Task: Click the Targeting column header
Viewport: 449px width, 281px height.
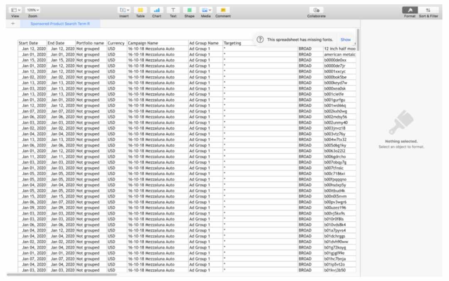Action: 239,43
